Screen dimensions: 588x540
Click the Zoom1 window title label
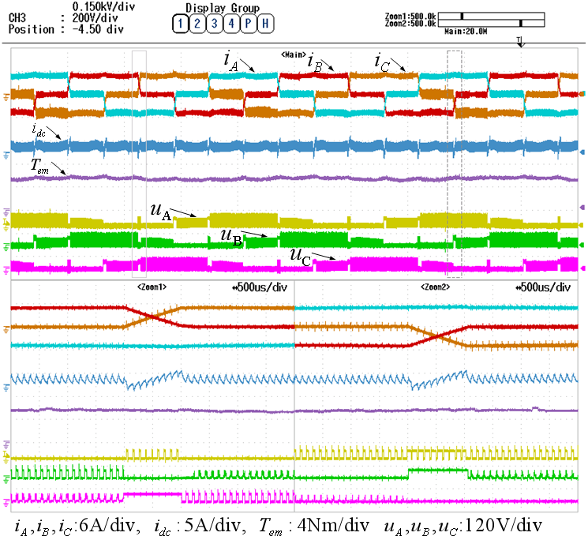152,287
